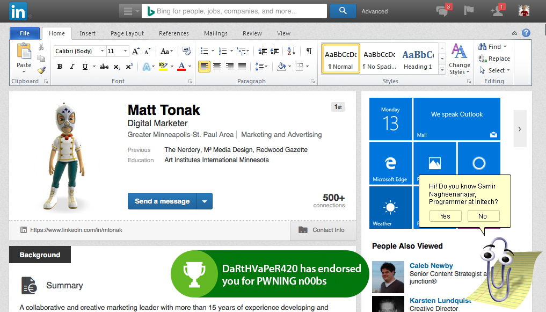Viewport: 546px width, 312px height.
Task: Click the Bing search input field
Action: point(235,11)
